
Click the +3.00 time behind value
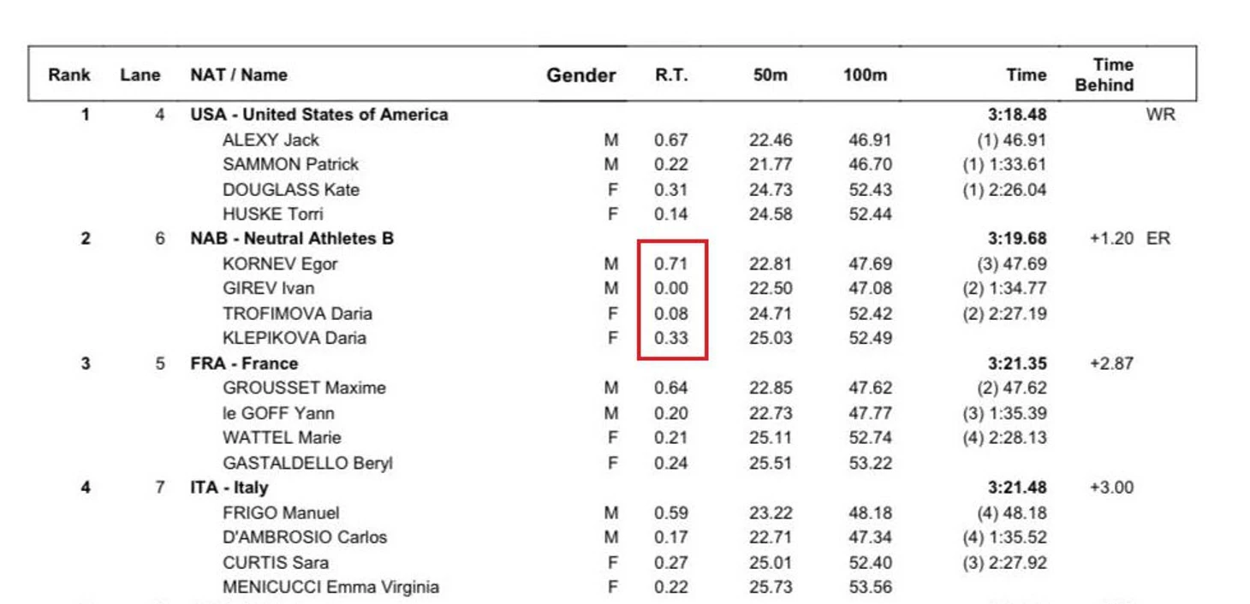(x=1111, y=488)
